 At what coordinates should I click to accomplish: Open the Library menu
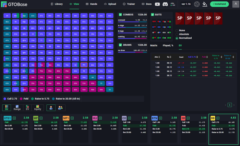coord(57,4)
